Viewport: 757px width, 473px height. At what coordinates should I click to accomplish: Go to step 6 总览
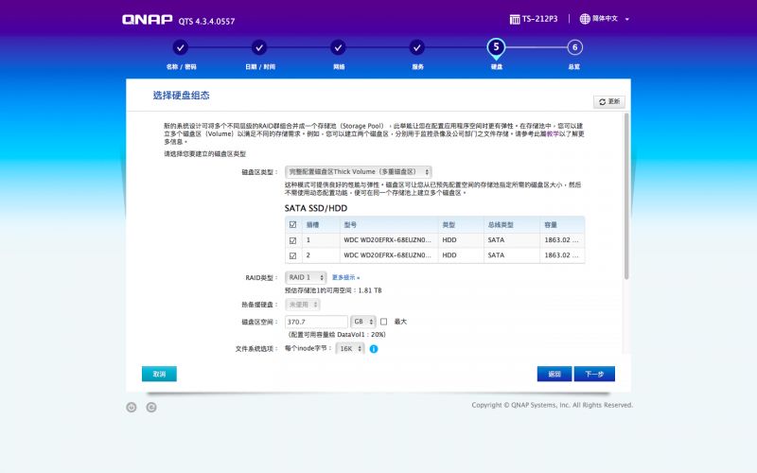pyautogui.click(x=574, y=47)
